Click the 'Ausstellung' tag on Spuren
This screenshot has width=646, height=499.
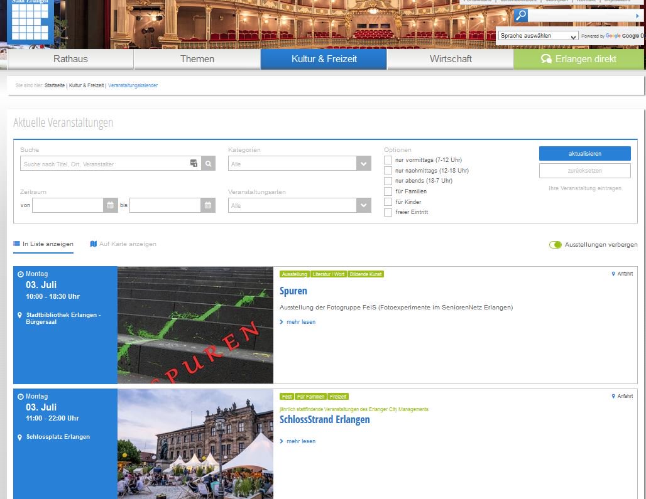[294, 274]
